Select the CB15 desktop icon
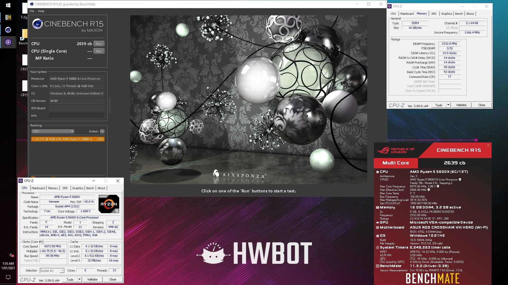508x285 pixels. 24,88
